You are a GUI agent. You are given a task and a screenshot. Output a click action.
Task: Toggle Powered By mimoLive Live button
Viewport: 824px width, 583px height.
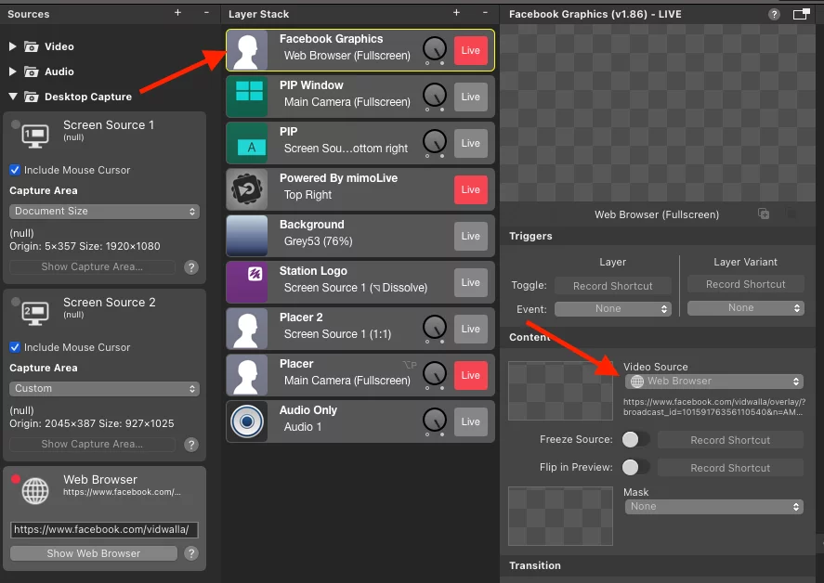pos(471,189)
